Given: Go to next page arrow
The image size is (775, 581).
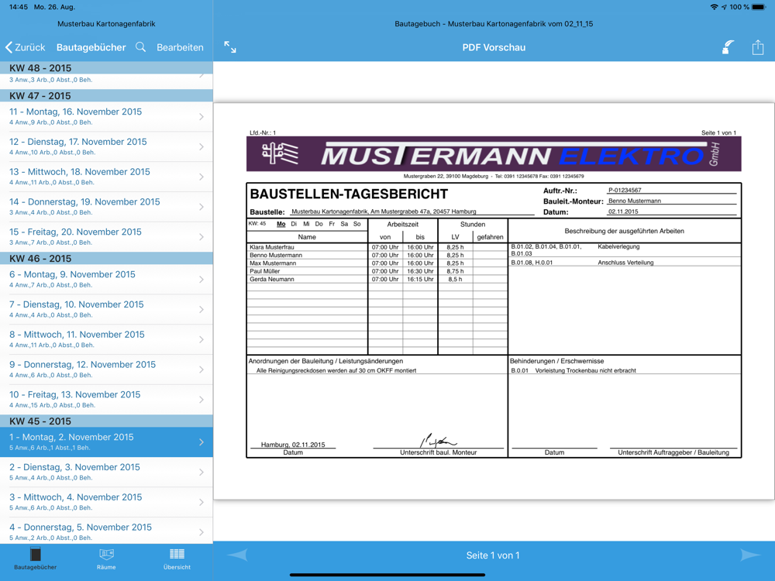Looking at the screenshot, I should [750, 555].
